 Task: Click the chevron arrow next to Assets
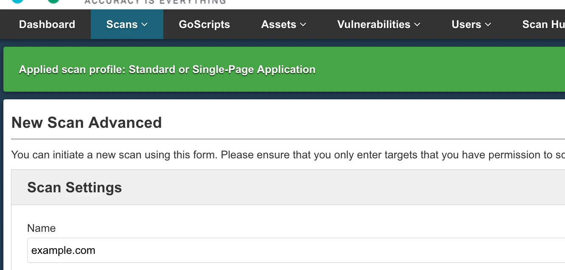click(303, 25)
